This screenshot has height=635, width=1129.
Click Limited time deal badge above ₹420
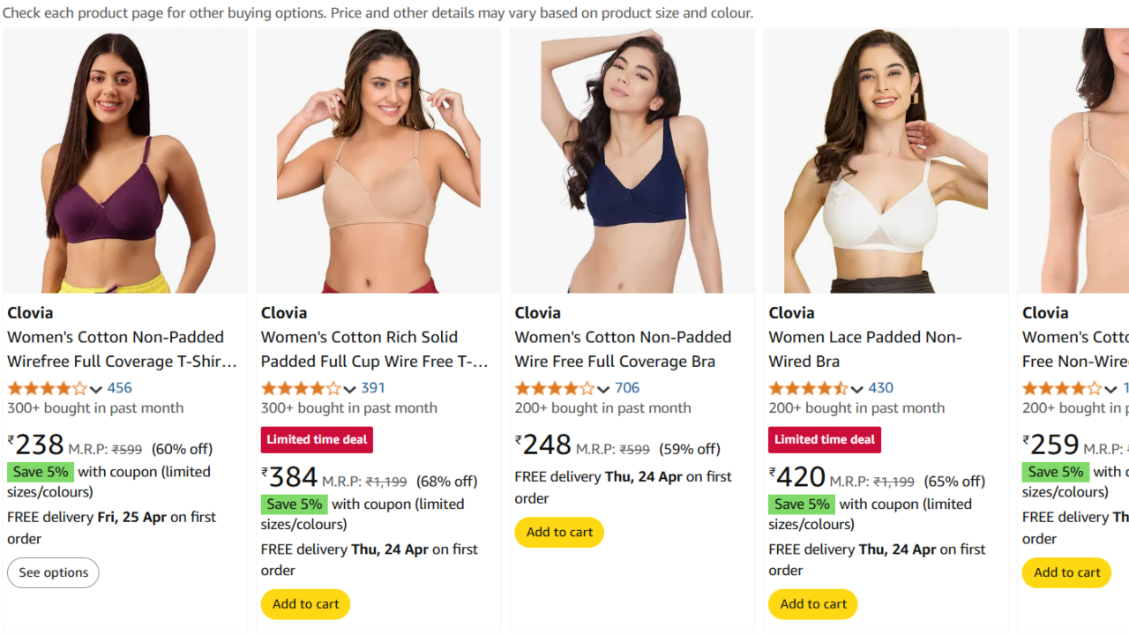[x=825, y=439]
